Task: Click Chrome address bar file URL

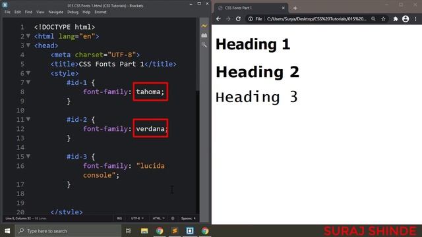Action: coord(316,19)
